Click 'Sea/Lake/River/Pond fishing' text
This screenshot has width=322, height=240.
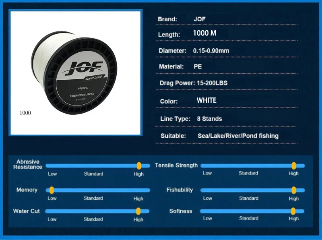click(x=238, y=136)
